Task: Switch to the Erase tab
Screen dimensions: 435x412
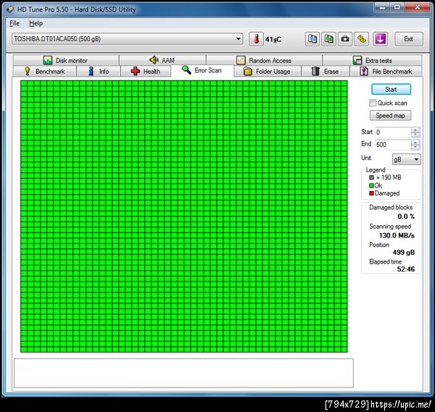Action: [x=325, y=71]
